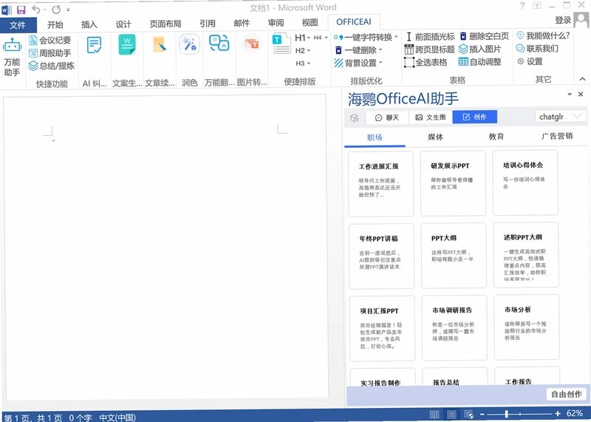Adjust the zoom slider handle

click(x=507, y=414)
